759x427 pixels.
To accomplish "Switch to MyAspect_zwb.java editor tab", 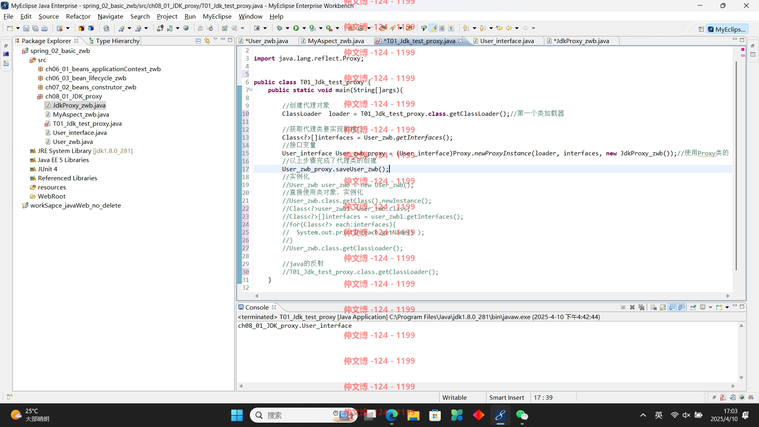I will click(x=332, y=41).
